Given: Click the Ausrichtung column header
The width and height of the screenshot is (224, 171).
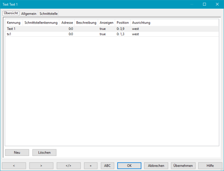Looking at the screenshot, I should (x=141, y=23).
